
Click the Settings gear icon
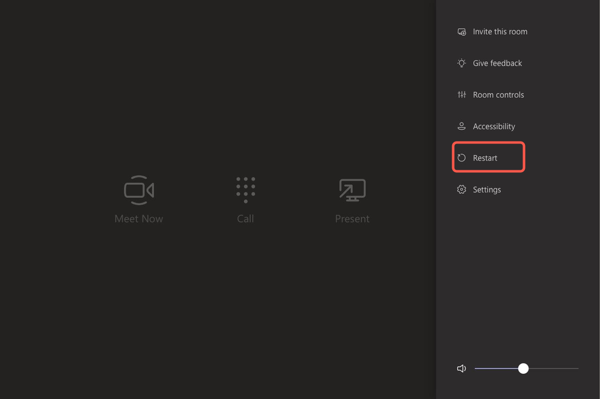point(461,190)
